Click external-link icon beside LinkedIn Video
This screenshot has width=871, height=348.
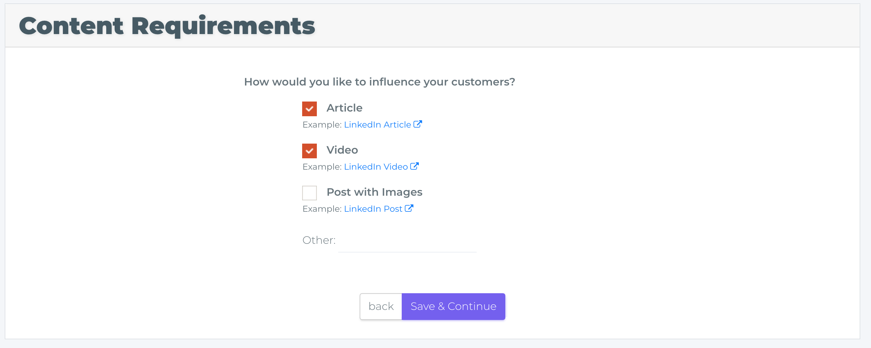point(414,166)
